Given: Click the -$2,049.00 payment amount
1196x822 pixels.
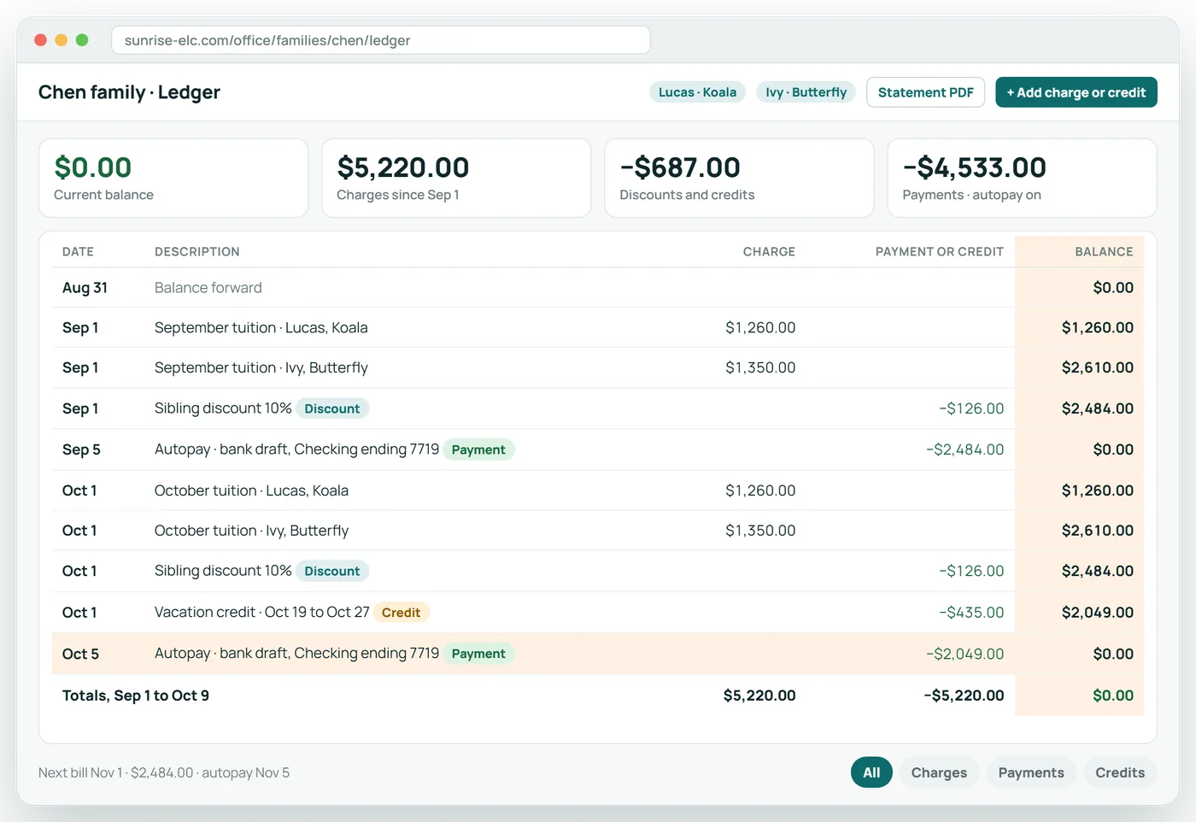Looking at the screenshot, I should pos(965,654).
